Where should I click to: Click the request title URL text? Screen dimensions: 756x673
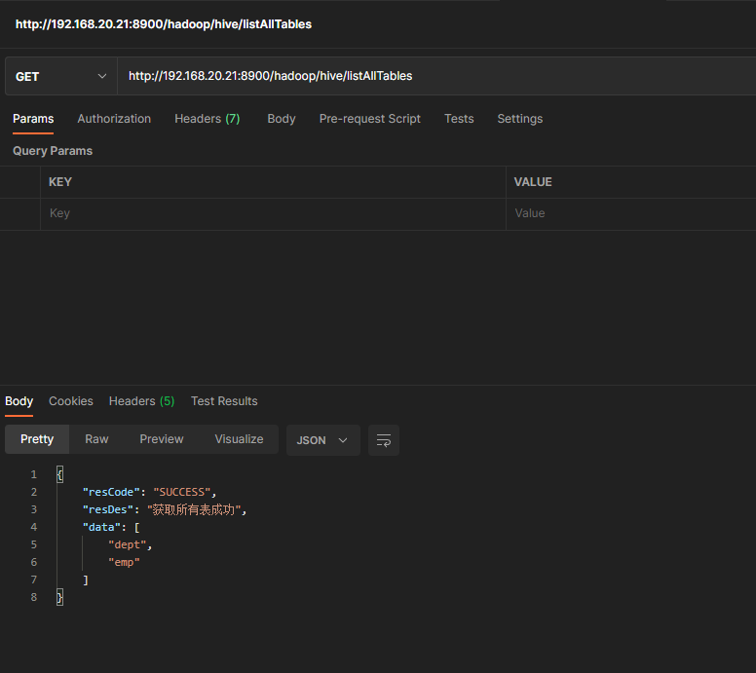click(x=164, y=24)
